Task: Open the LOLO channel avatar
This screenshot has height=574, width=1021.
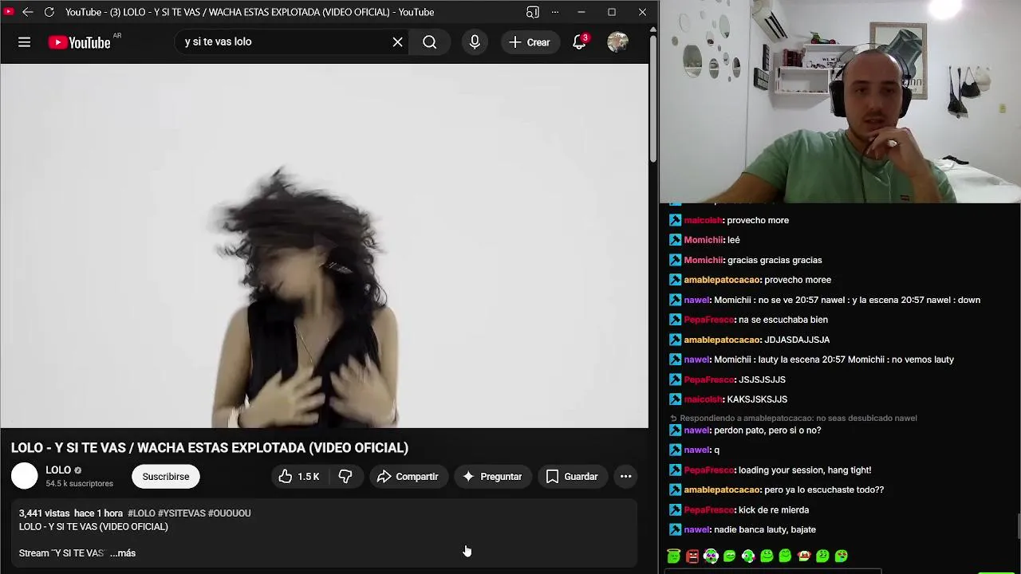Action: click(25, 476)
